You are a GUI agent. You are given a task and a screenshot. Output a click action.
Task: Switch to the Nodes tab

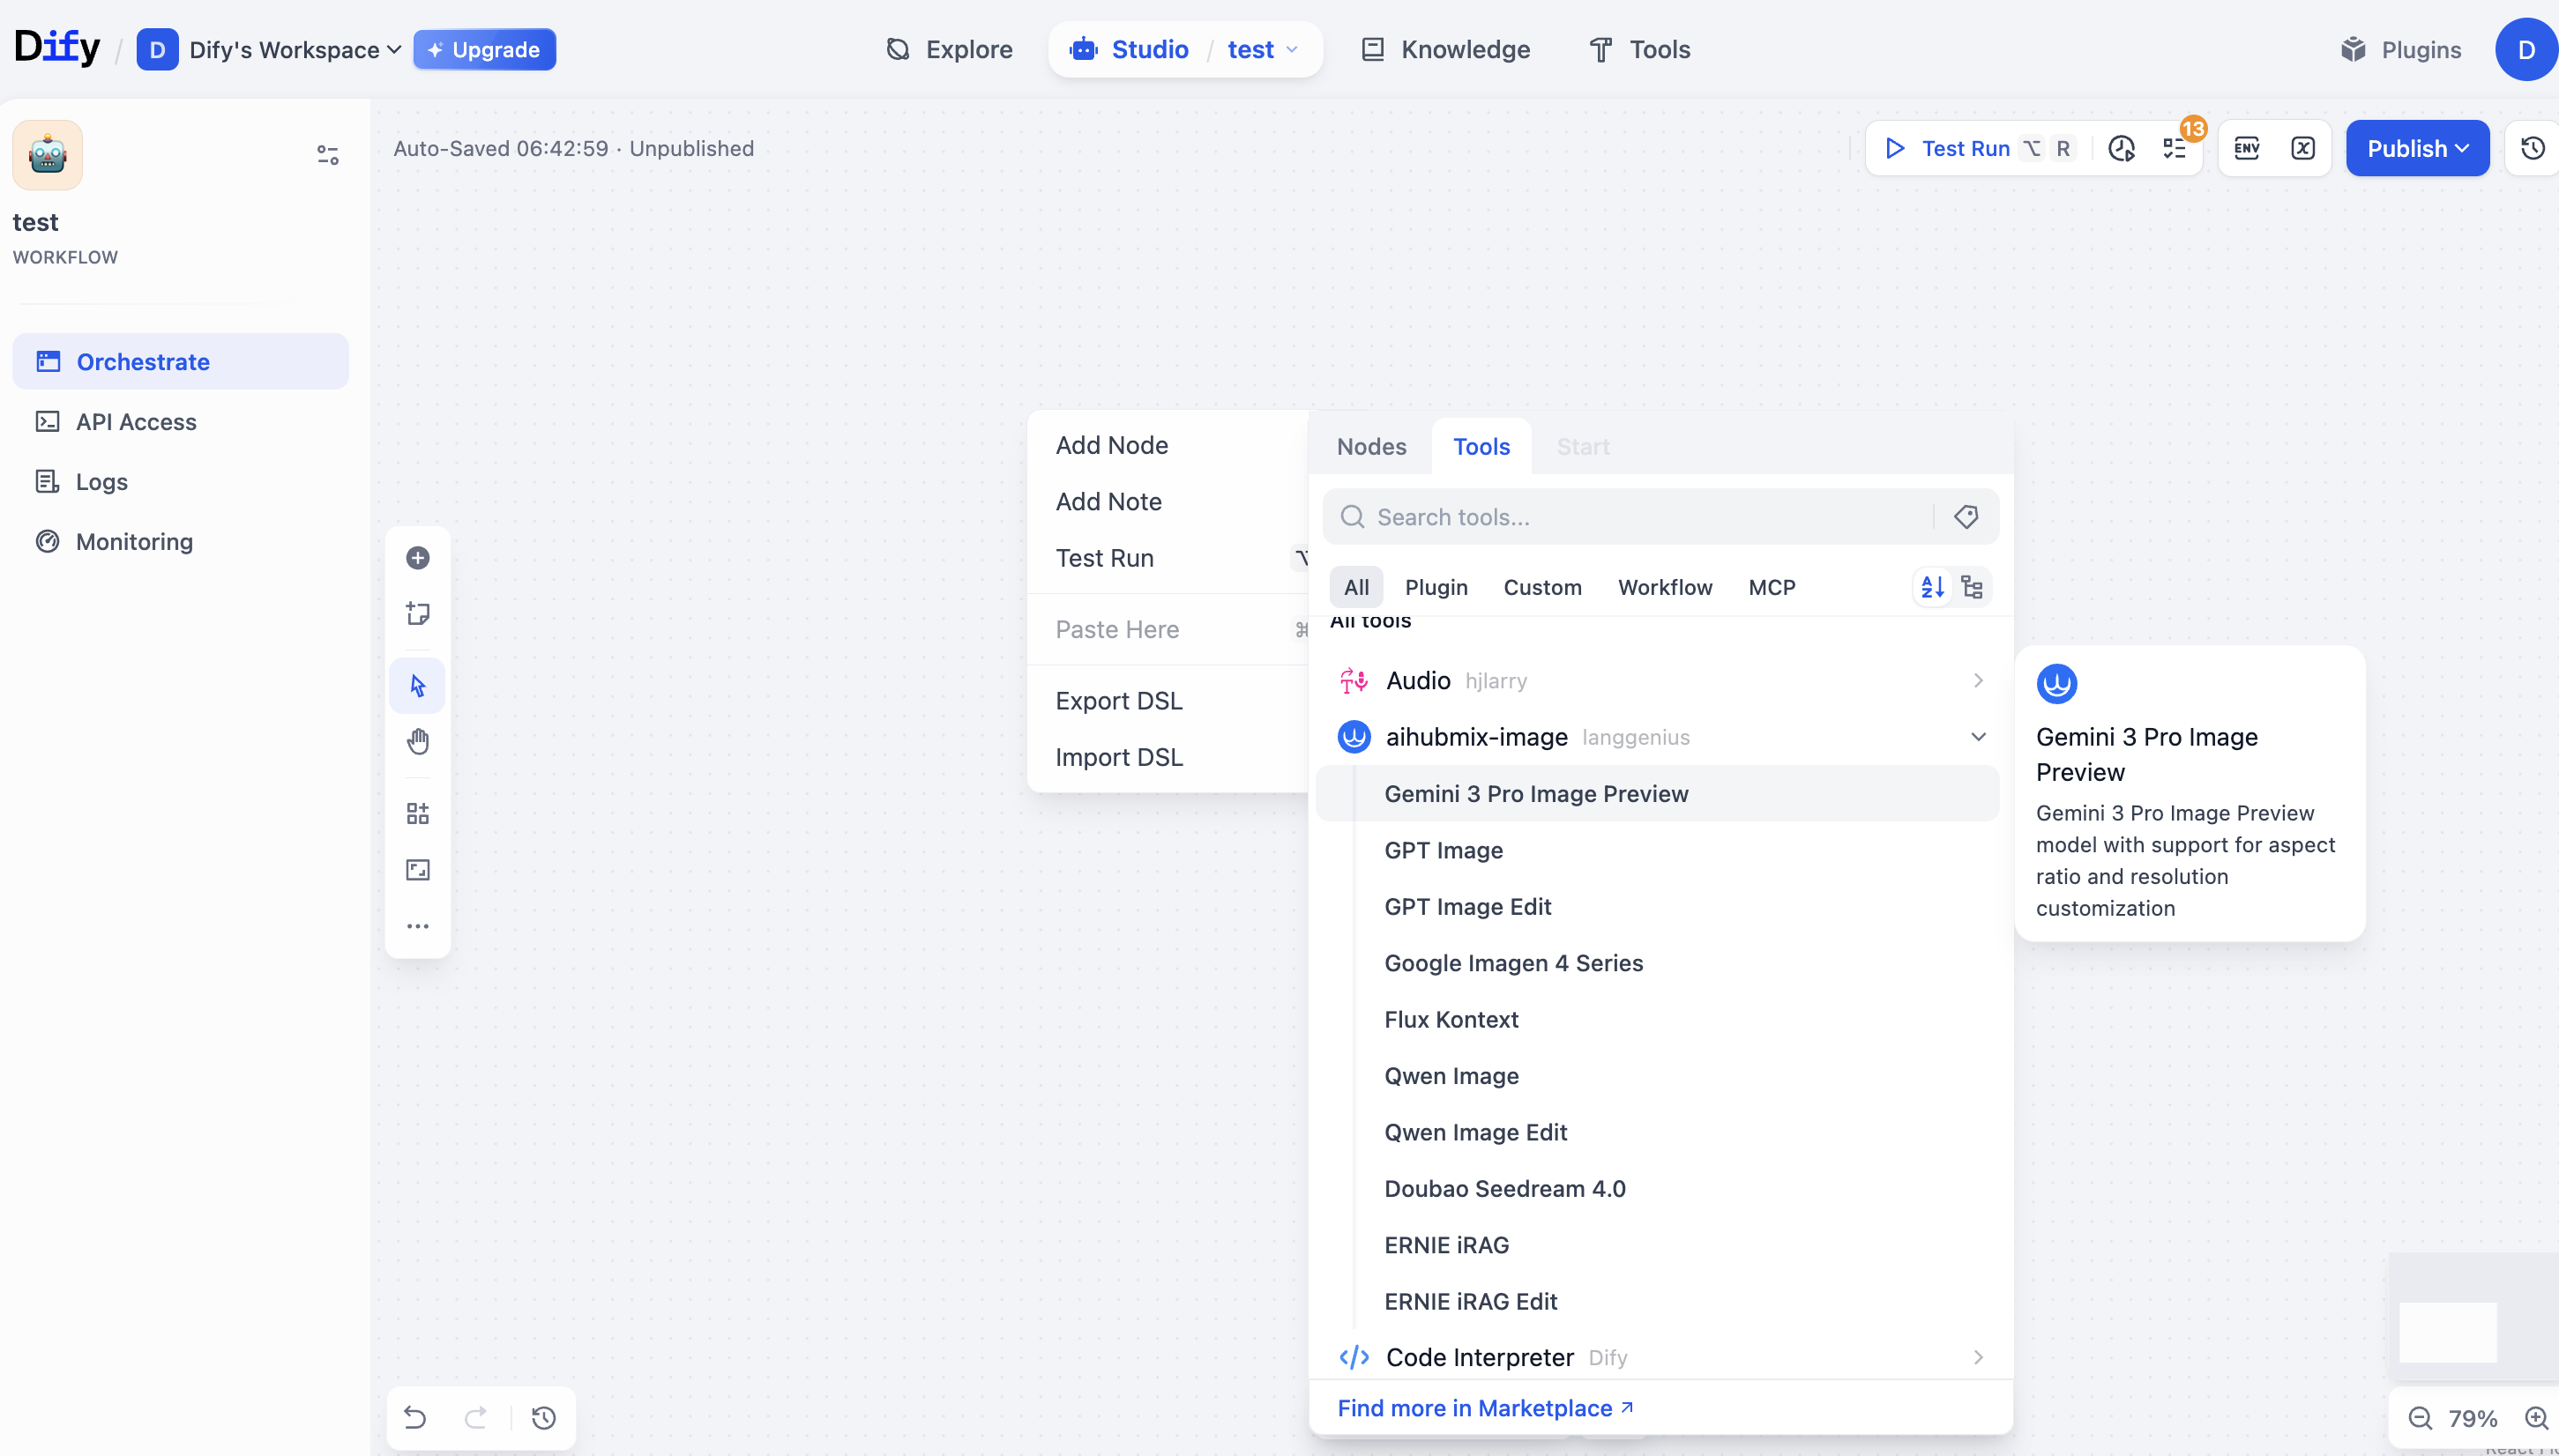click(x=1370, y=447)
